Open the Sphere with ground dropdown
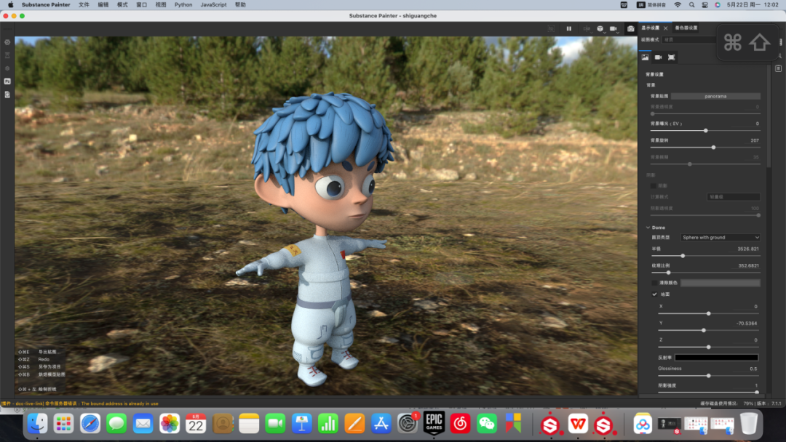The width and height of the screenshot is (786, 442). coord(720,238)
